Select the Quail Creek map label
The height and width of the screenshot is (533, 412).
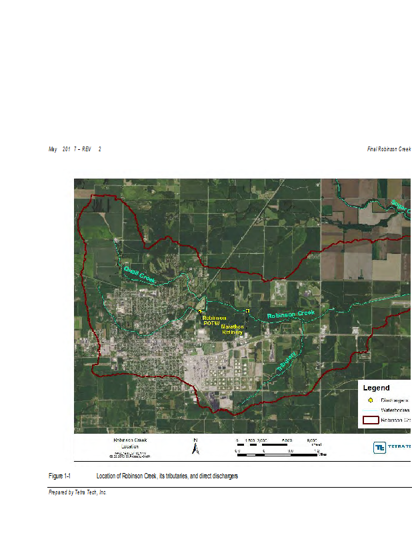click(139, 275)
